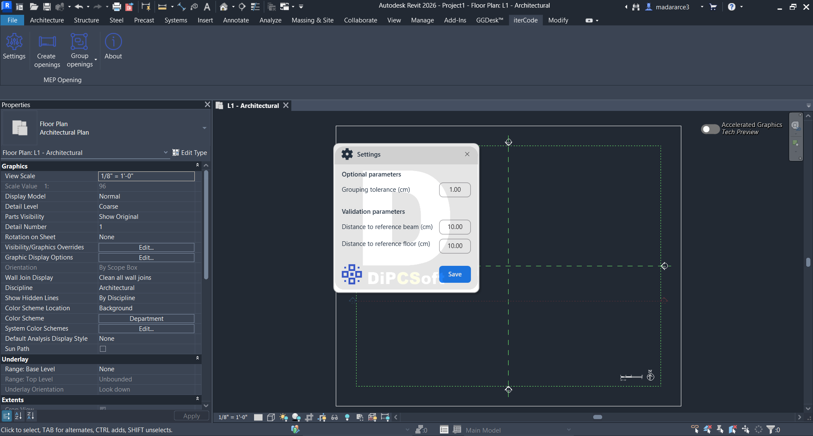Collapse the Extents properties section
813x436 pixels.
(197, 399)
